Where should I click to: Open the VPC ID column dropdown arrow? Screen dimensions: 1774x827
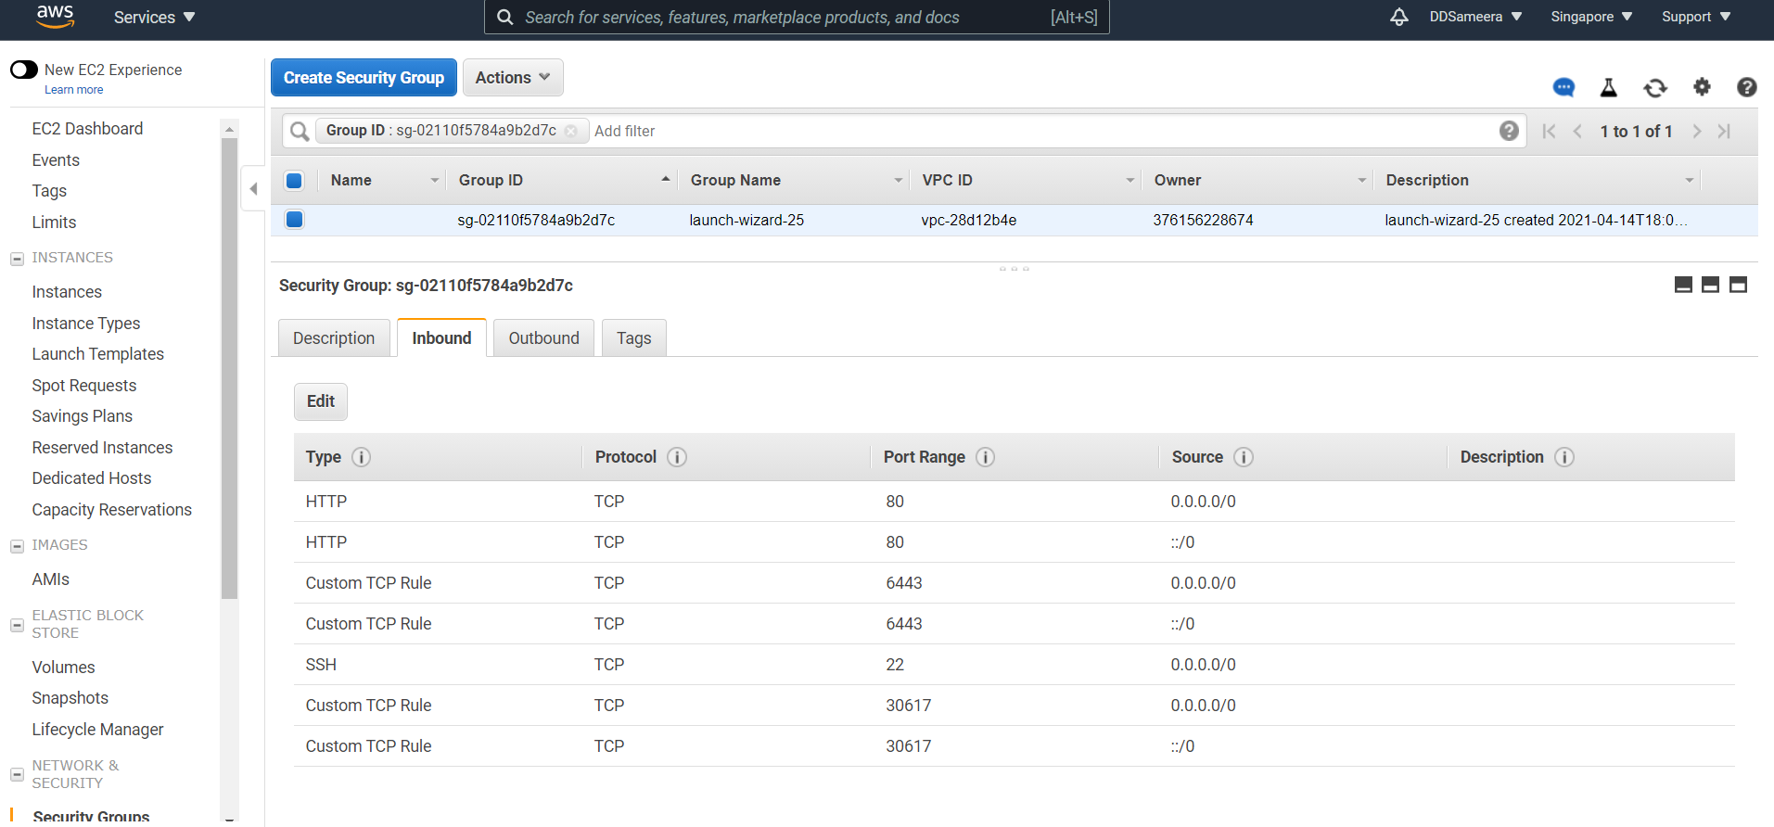coord(1129,181)
